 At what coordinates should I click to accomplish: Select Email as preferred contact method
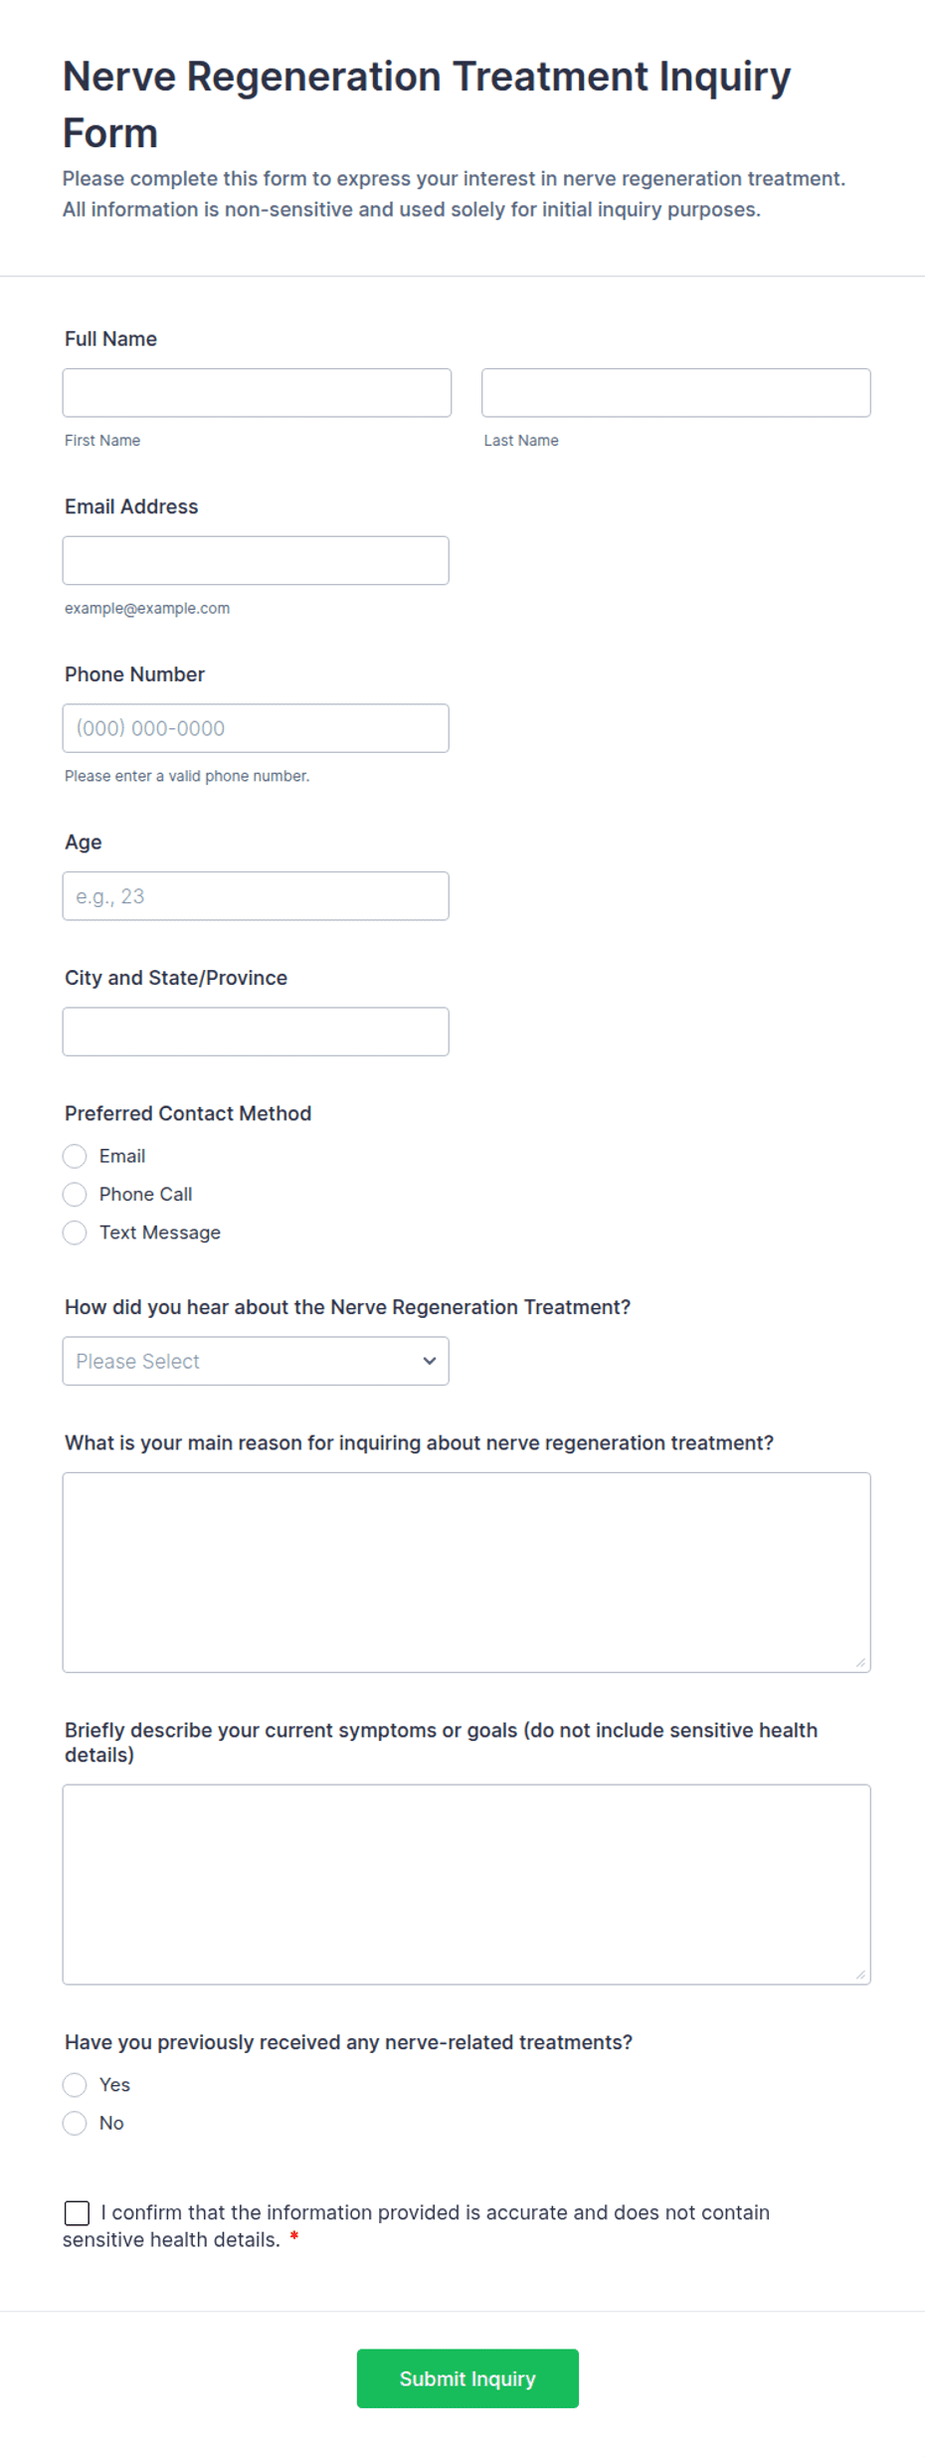point(75,1156)
